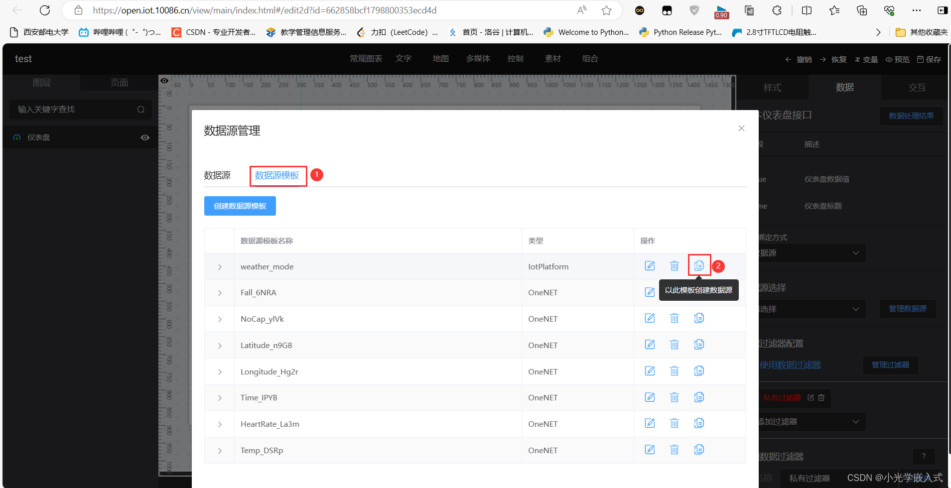Expand the Temp_DSRp row
This screenshot has height=488, width=951.
[x=220, y=451]
